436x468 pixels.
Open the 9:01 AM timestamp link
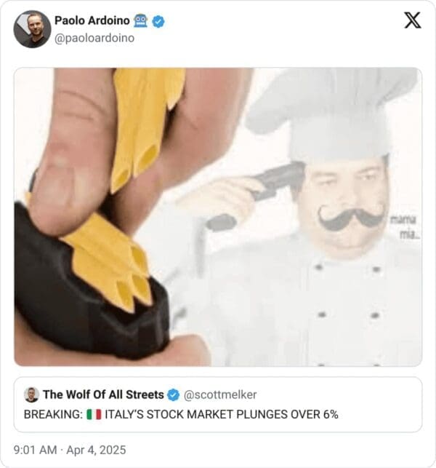point(35,450)
